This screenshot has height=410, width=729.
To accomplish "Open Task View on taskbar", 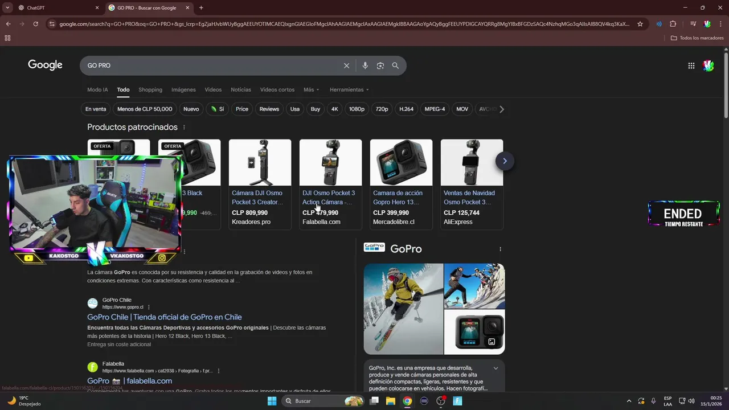I will pos(374,401).
